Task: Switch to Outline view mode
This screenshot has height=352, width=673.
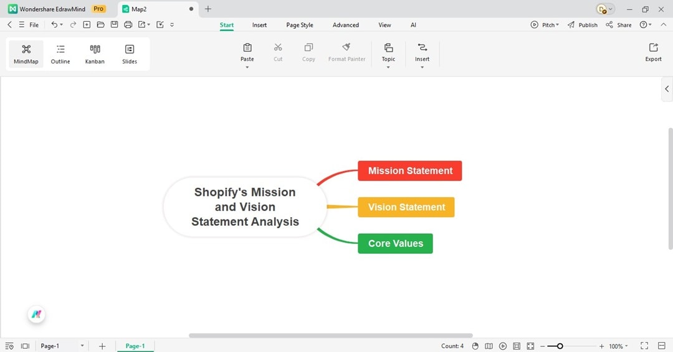Action: 60,54
